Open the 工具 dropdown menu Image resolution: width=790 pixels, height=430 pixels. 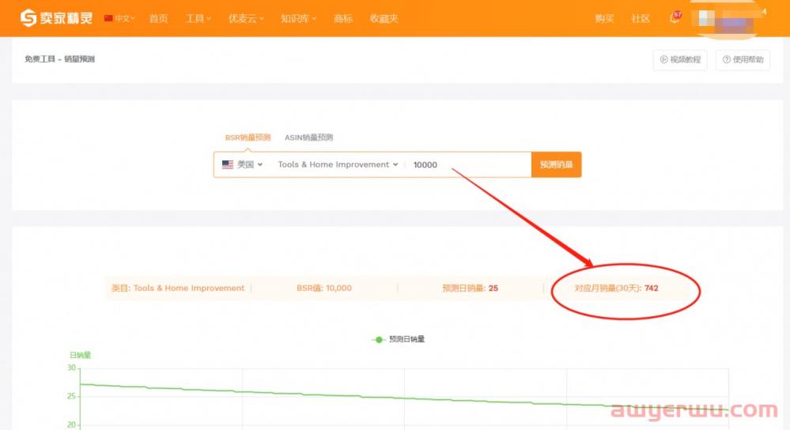click(x=198, y=18)
